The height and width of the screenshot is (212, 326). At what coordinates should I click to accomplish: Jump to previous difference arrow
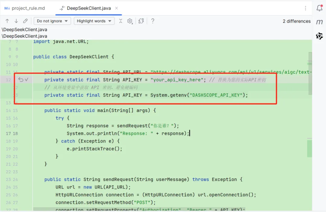point(7,21)
